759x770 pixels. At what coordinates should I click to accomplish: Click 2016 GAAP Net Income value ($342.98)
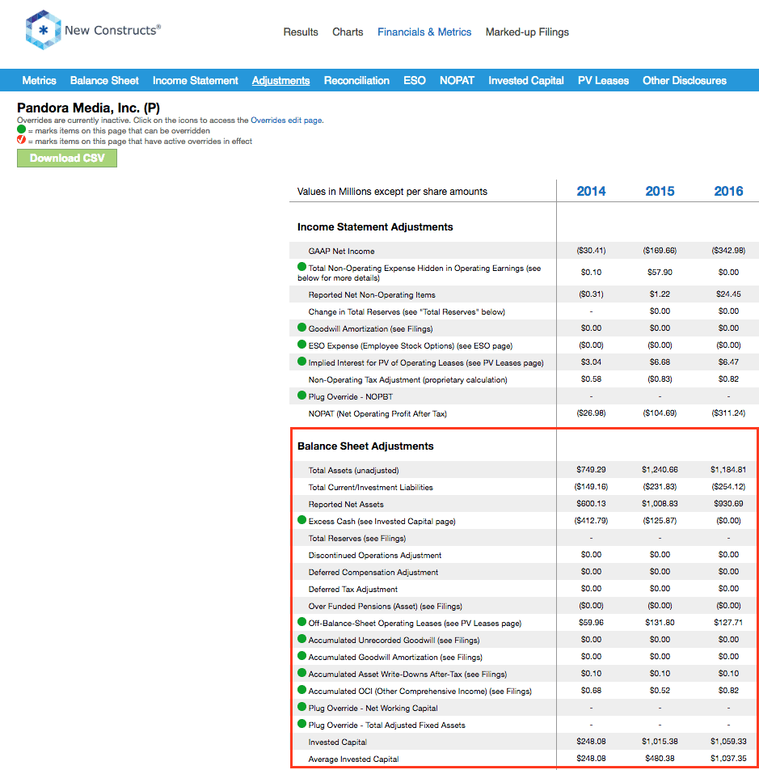coord(728,251)
